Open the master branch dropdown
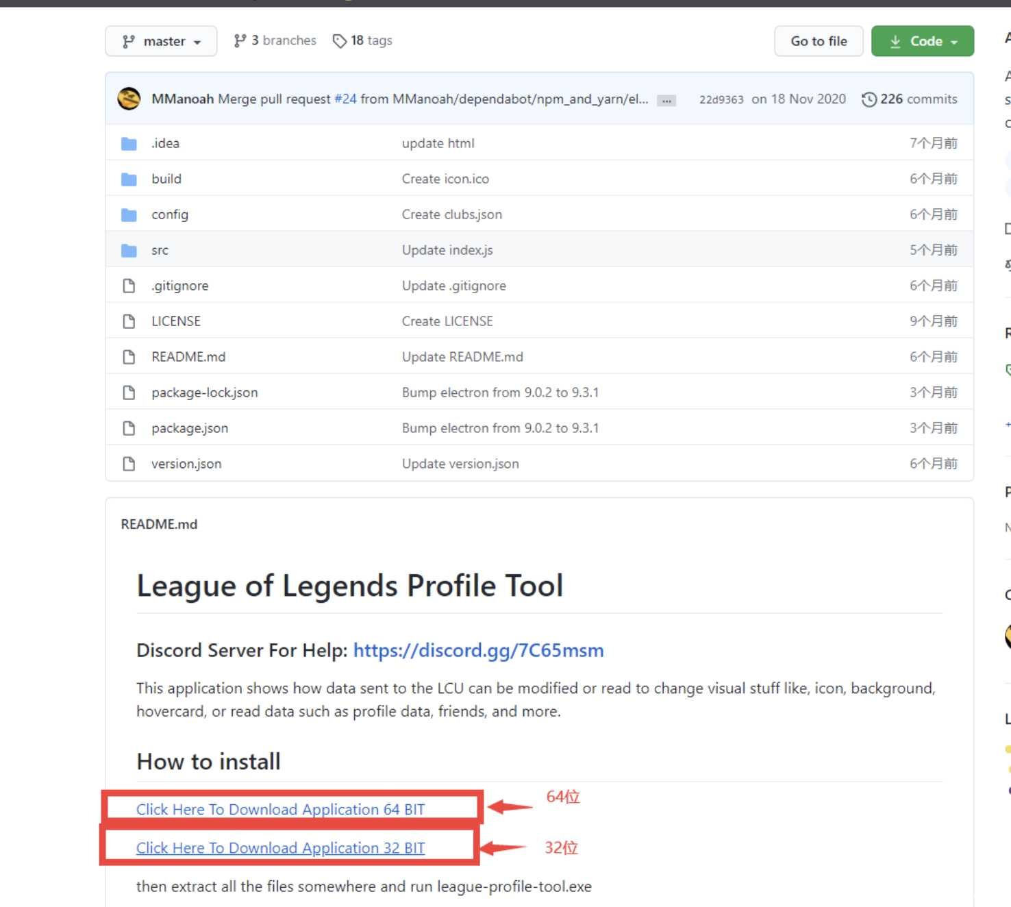 coord(161,41)
